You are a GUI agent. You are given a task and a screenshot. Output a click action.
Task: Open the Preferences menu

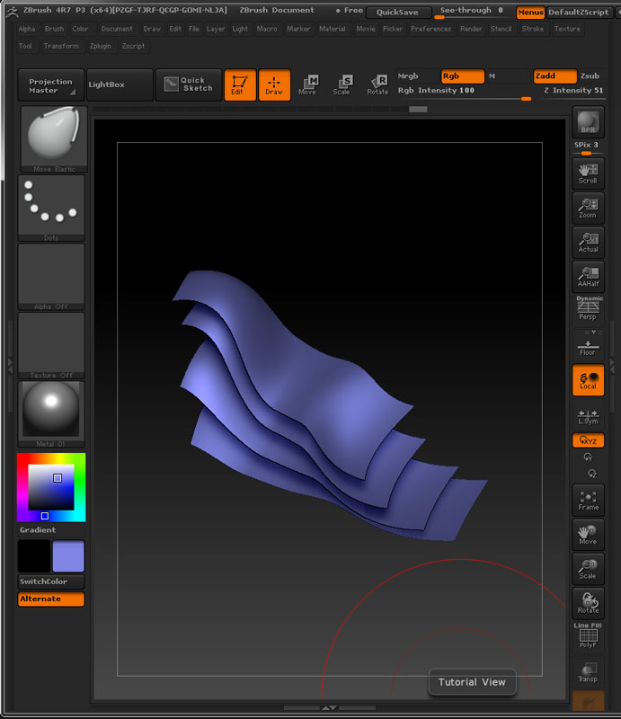(x=430, y=29)
